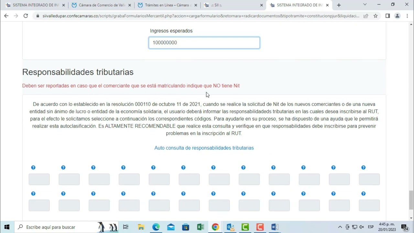
Task: Go back to the previous page
Action: (6, 16)
